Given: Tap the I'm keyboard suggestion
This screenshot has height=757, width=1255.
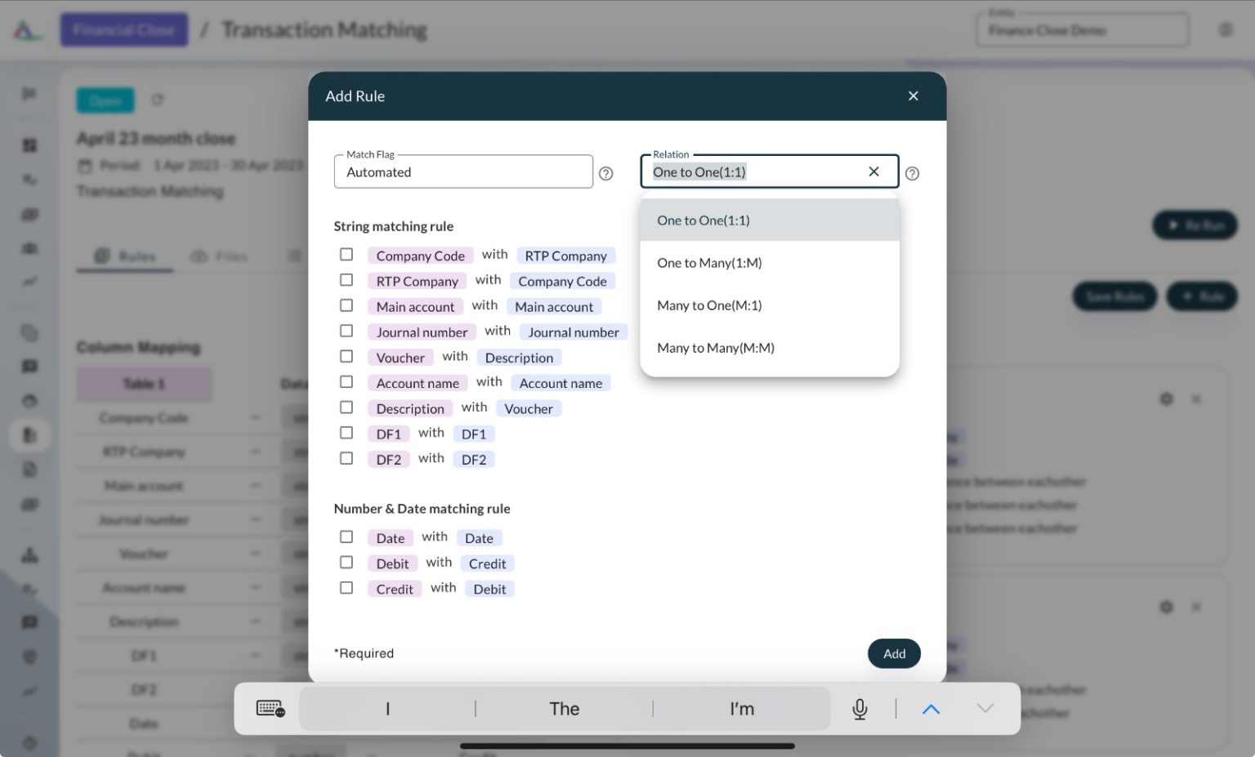Looking at the screenshot, I should pos(740,708).
